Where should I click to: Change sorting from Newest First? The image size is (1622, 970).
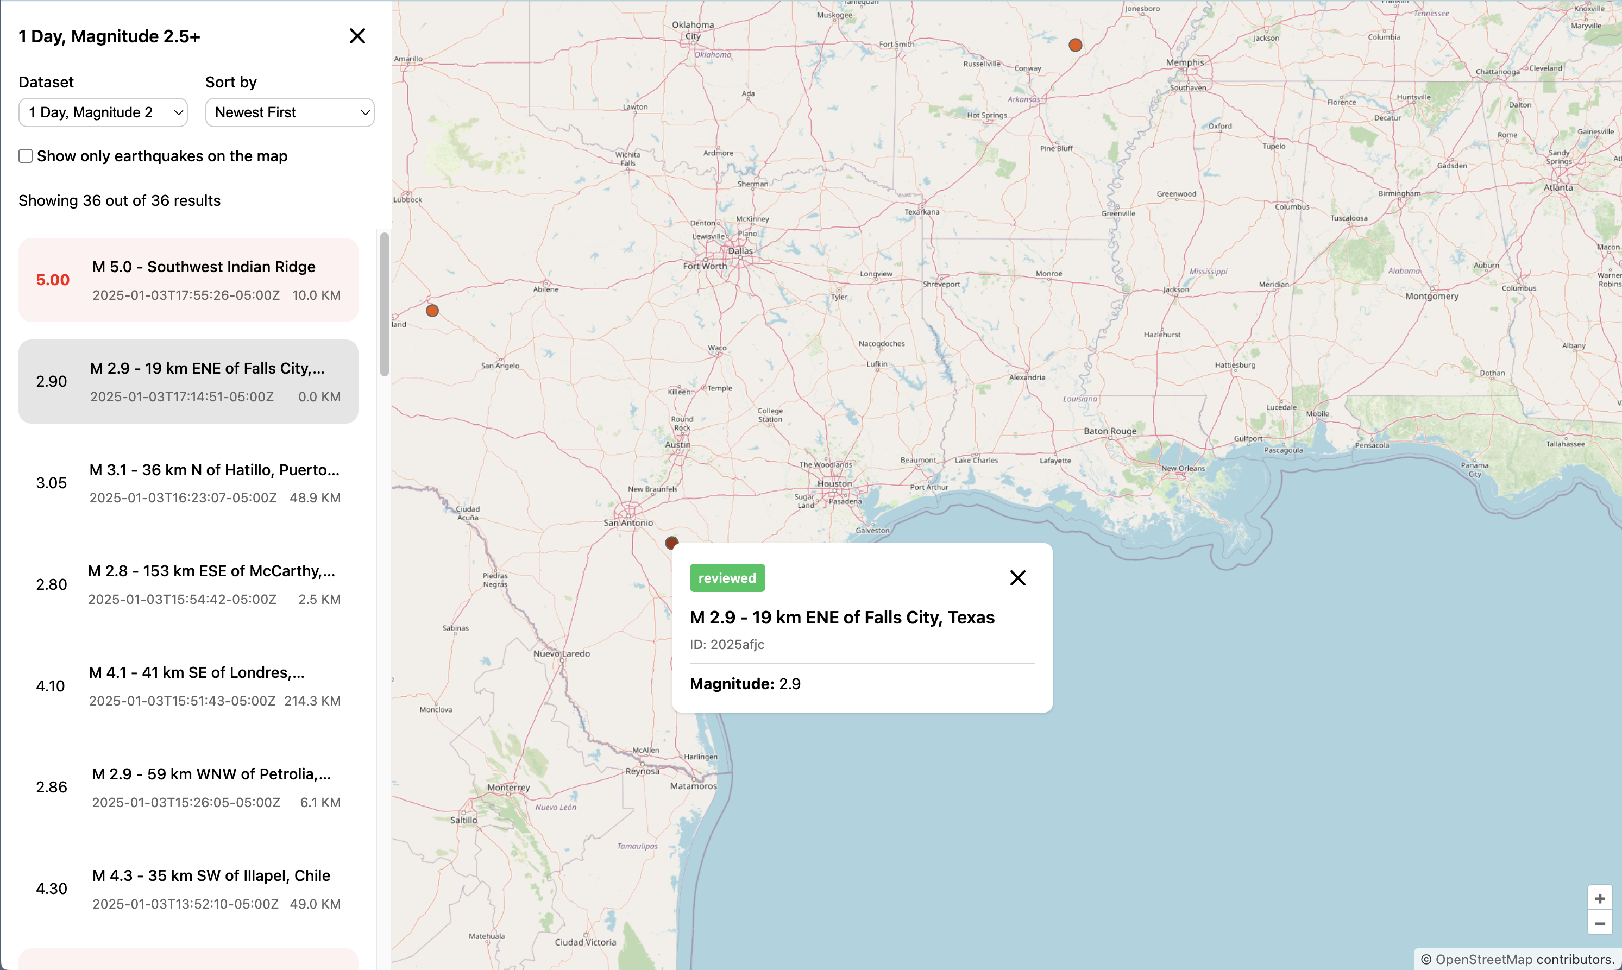(x=290, y=112)
